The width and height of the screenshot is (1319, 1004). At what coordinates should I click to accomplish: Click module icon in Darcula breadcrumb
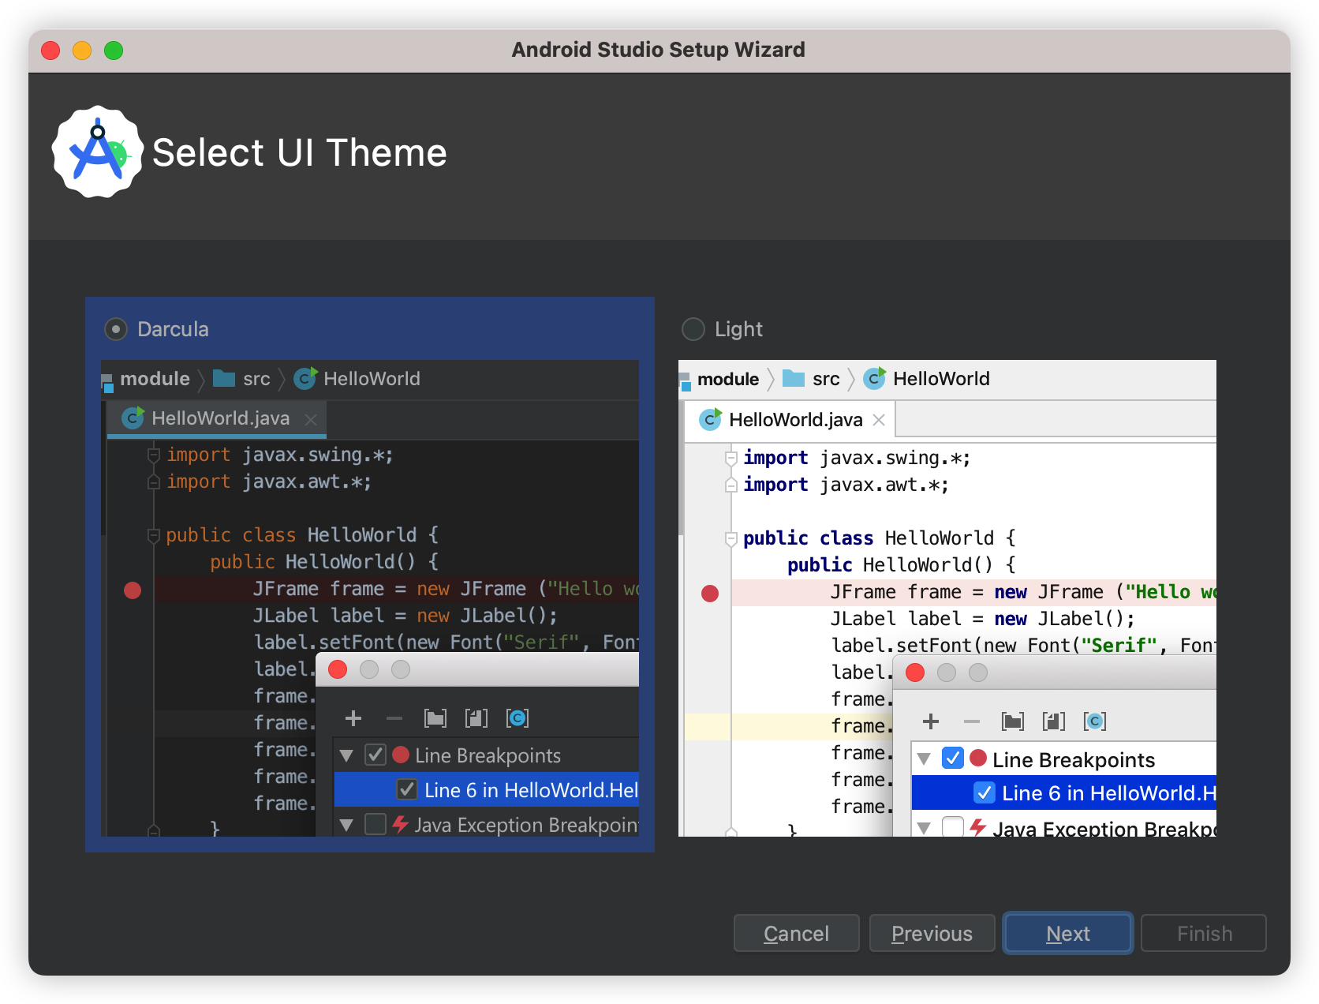107,383
